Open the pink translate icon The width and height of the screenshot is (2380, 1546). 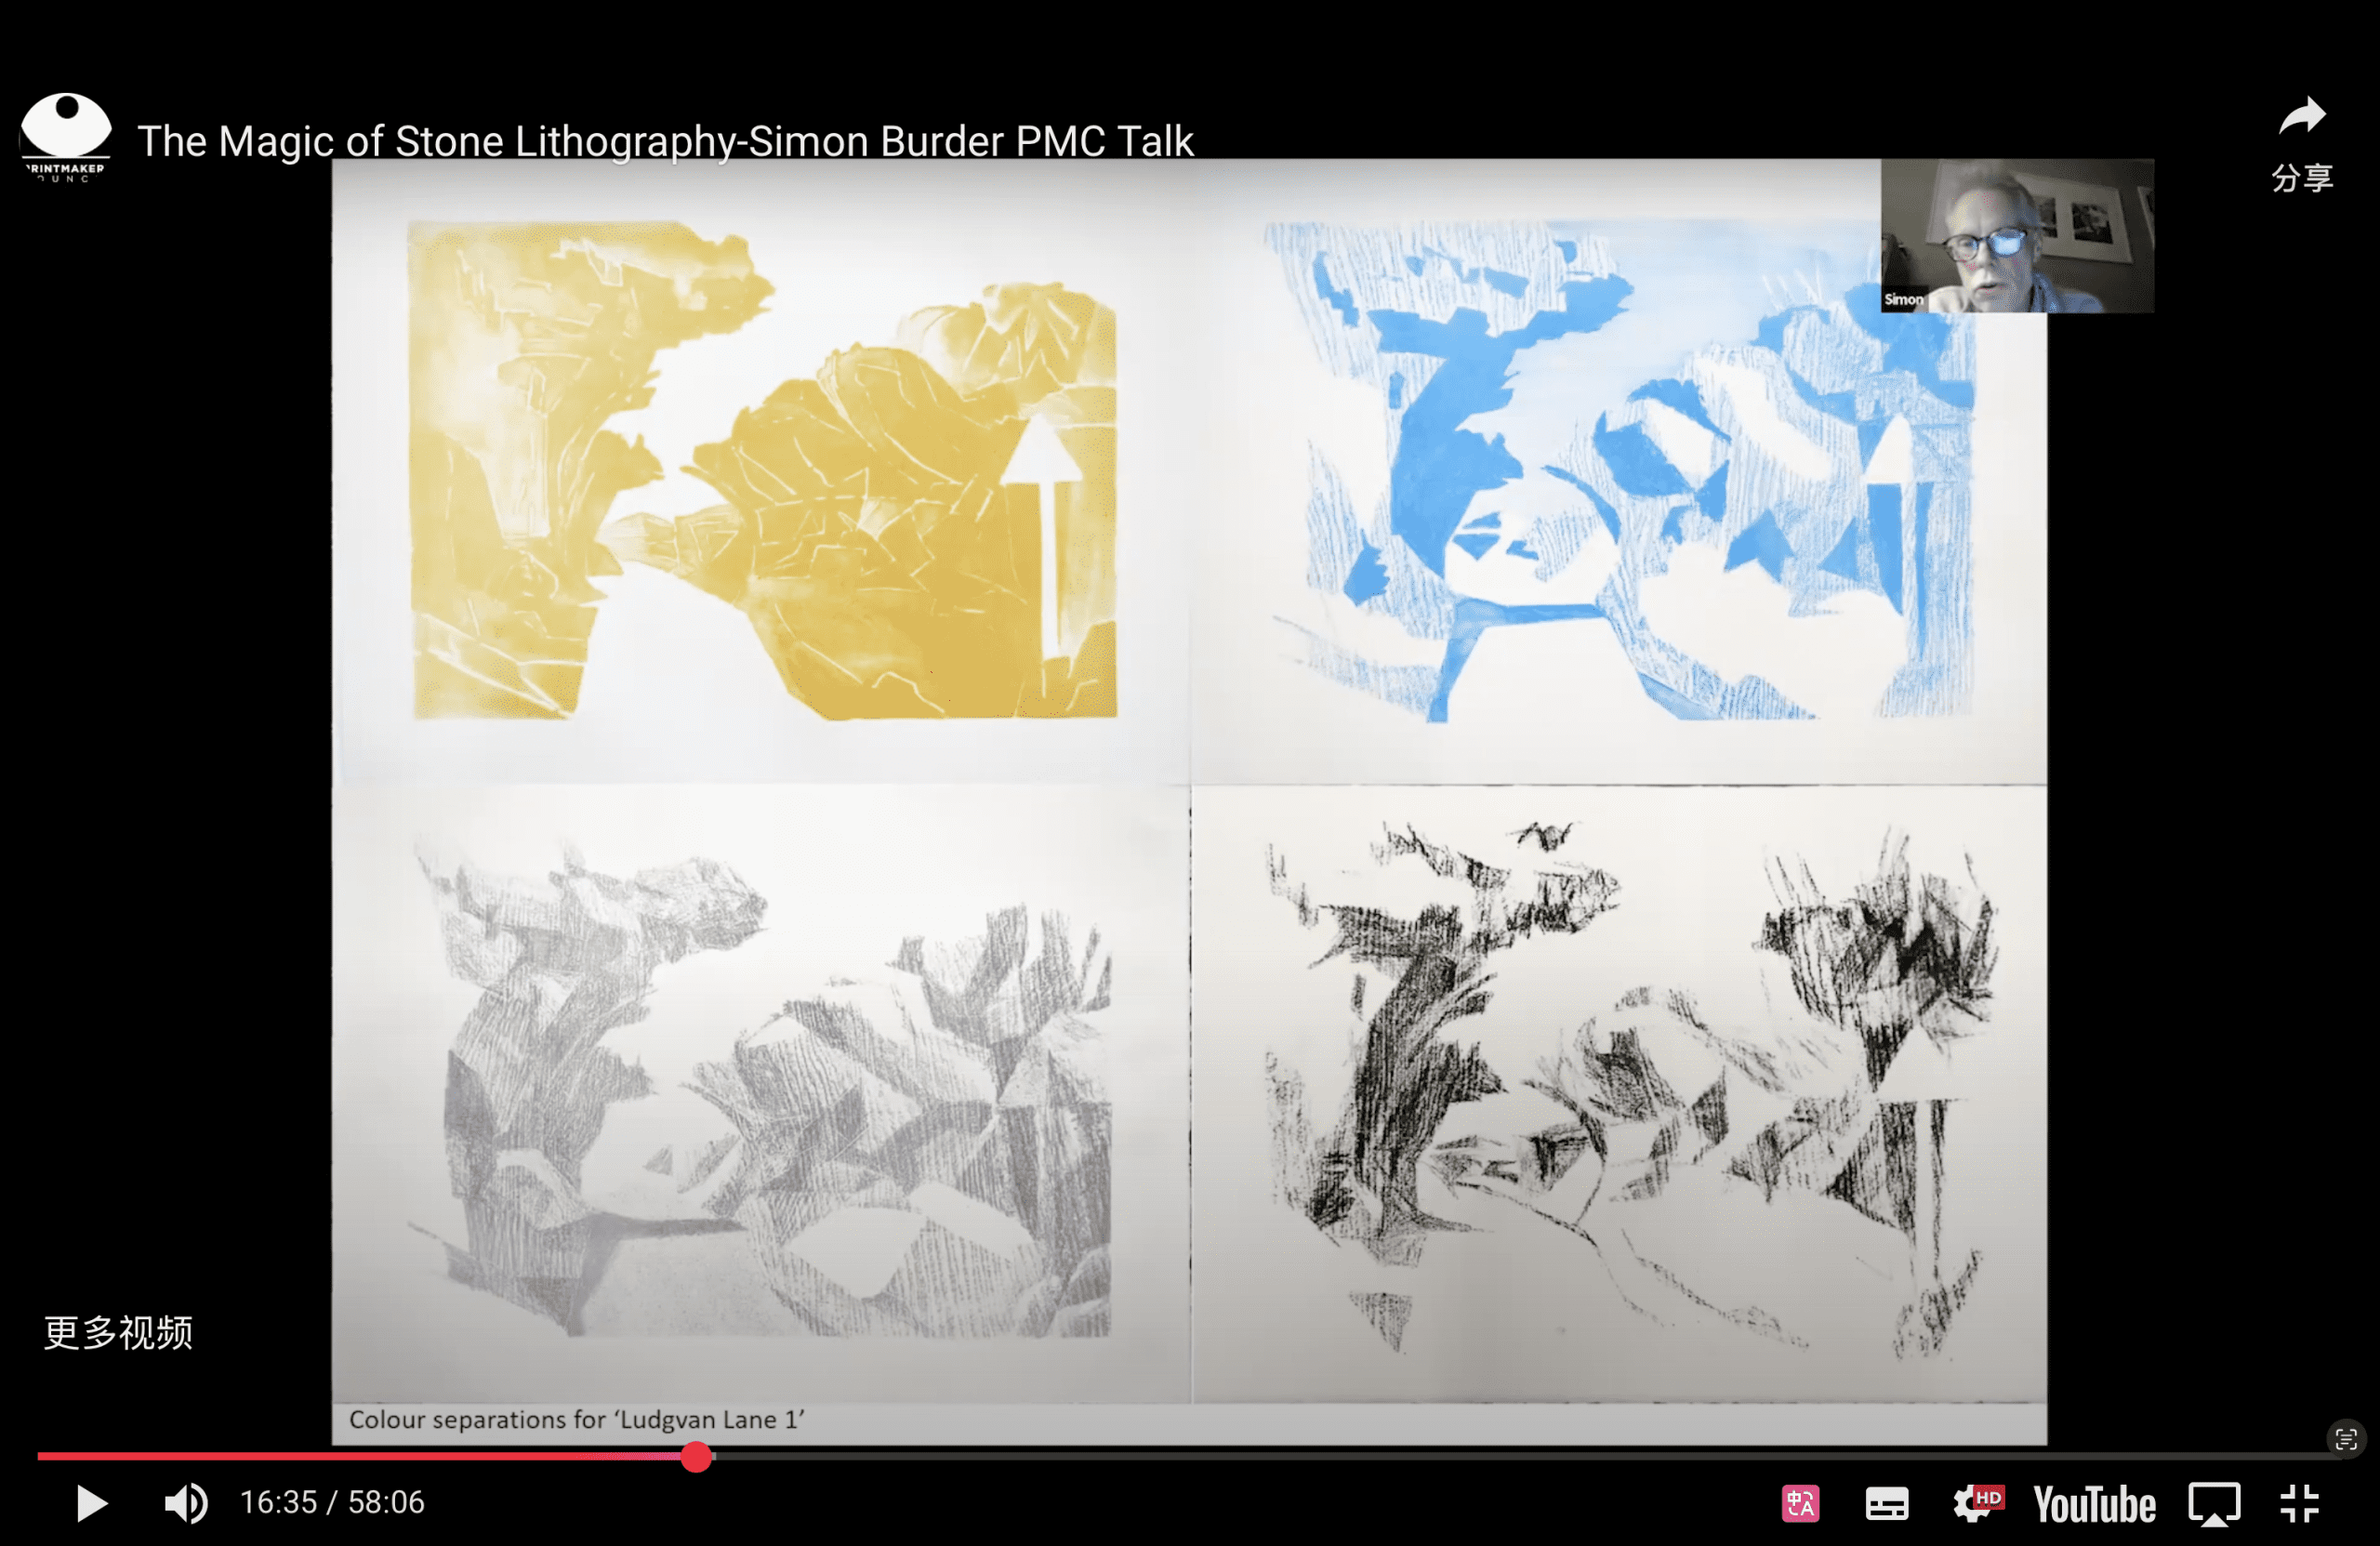pyautogui.click(x=1800, y=1503)
